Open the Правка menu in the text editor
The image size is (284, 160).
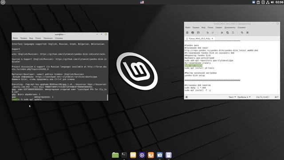tap(196, 28)
